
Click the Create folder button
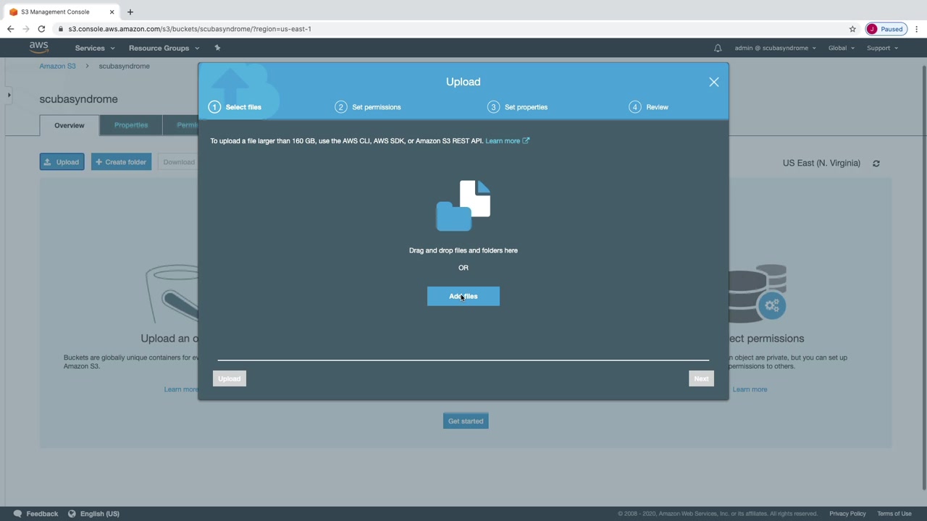coord(121,162)
